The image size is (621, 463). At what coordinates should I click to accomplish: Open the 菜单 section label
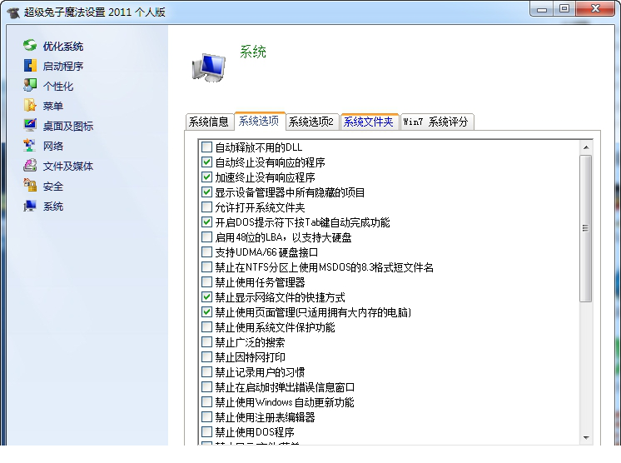(x=53, y=106)
